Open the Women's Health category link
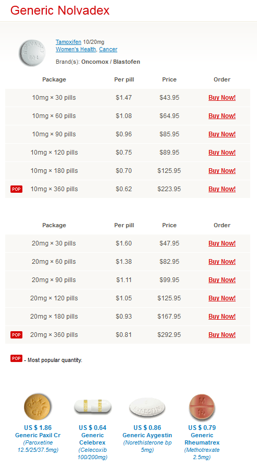Image resolution: width=257 pixels, height=467 pixels. pyautogui.click(x=76, y=50)
